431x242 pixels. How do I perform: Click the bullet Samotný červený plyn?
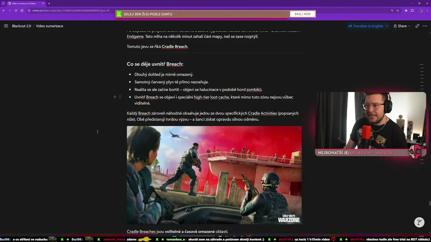coord(171,82)
